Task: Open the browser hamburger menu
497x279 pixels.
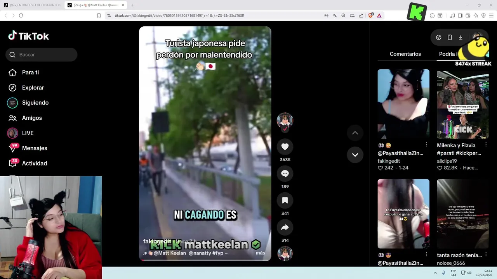Action: click(491, 15)
